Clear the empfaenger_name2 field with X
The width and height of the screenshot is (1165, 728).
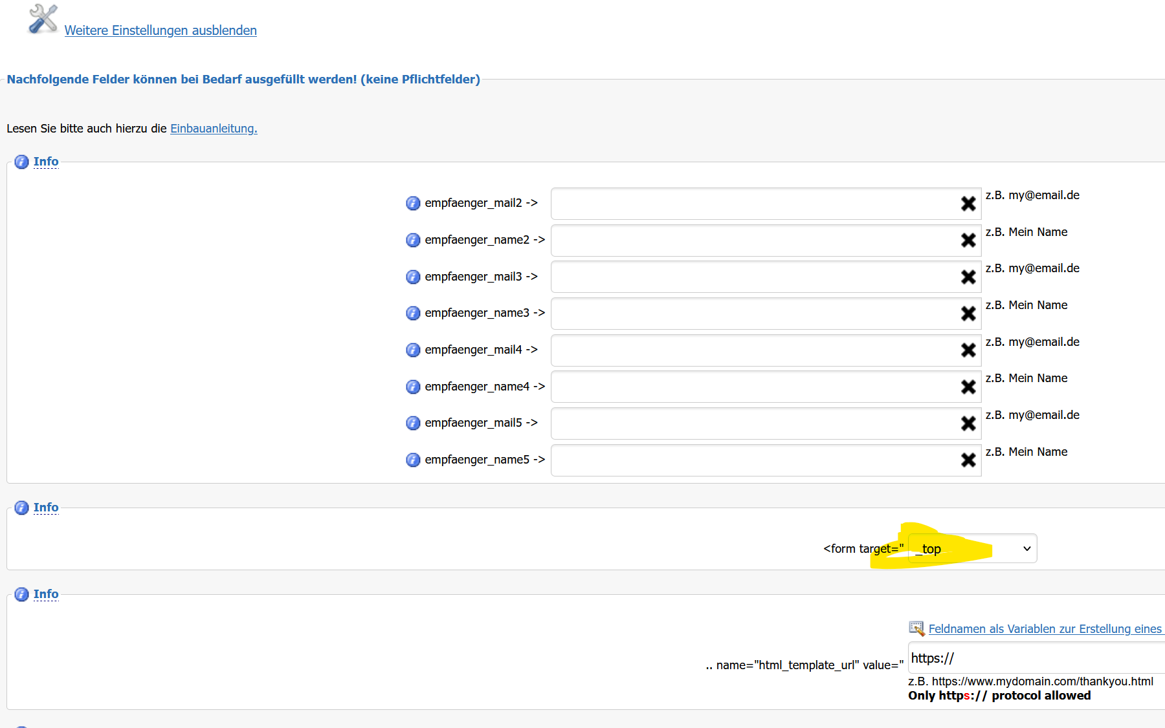968,241
